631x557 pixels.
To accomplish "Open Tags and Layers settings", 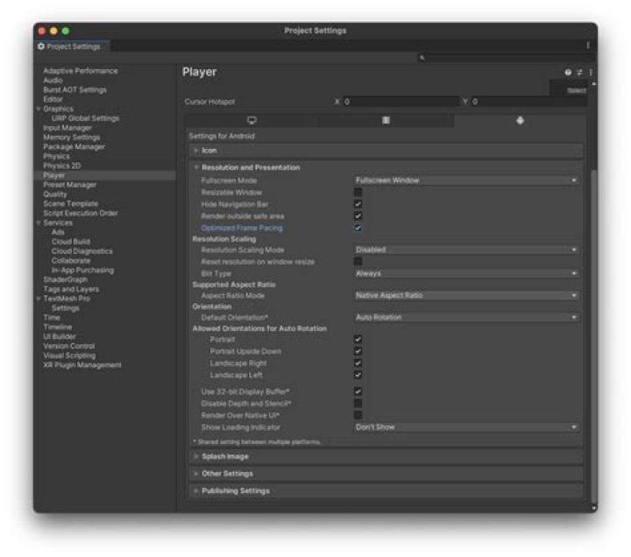I will point(71,289).
